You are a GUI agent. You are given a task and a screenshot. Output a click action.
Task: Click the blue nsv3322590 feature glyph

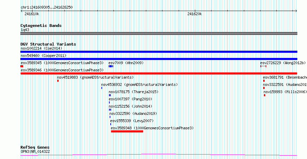[x=110, y=117]
